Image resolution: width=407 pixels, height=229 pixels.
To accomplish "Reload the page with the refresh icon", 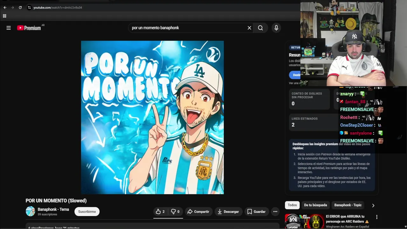I will click(x=20, y=7).
